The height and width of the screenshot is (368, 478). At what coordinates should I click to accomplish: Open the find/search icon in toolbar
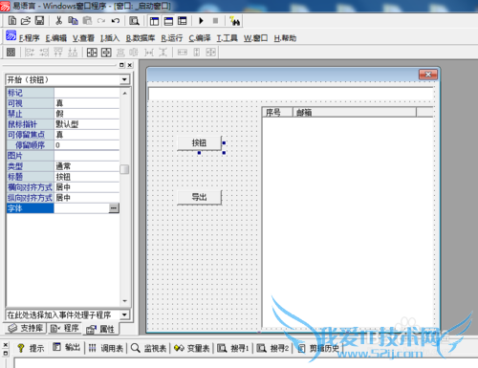pyautogui.click(x=134, y=21)
